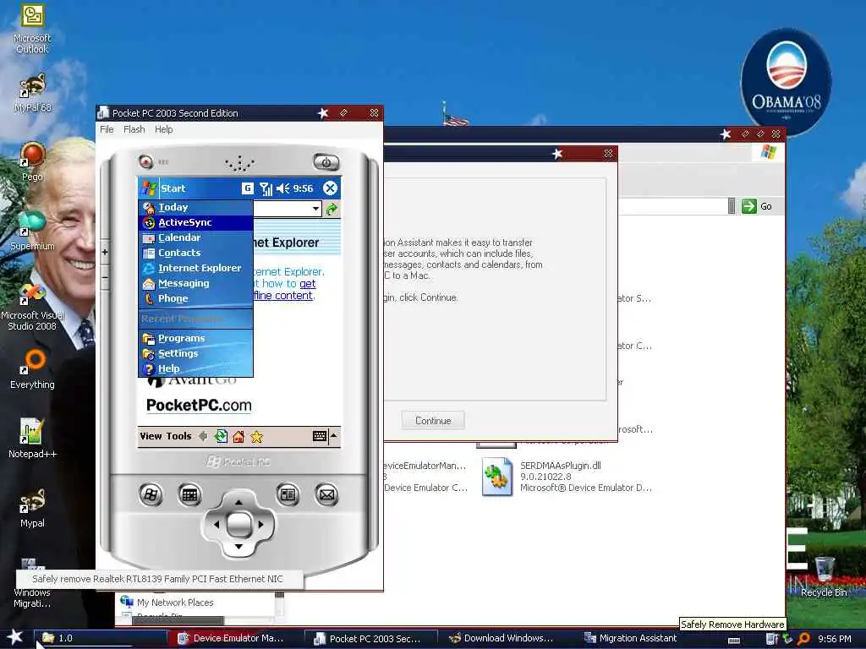Viewport: 866px width, 649px height.
Task: Click the Favorites star in Pocket IE toolbar
Action: [x=257, y=437]
